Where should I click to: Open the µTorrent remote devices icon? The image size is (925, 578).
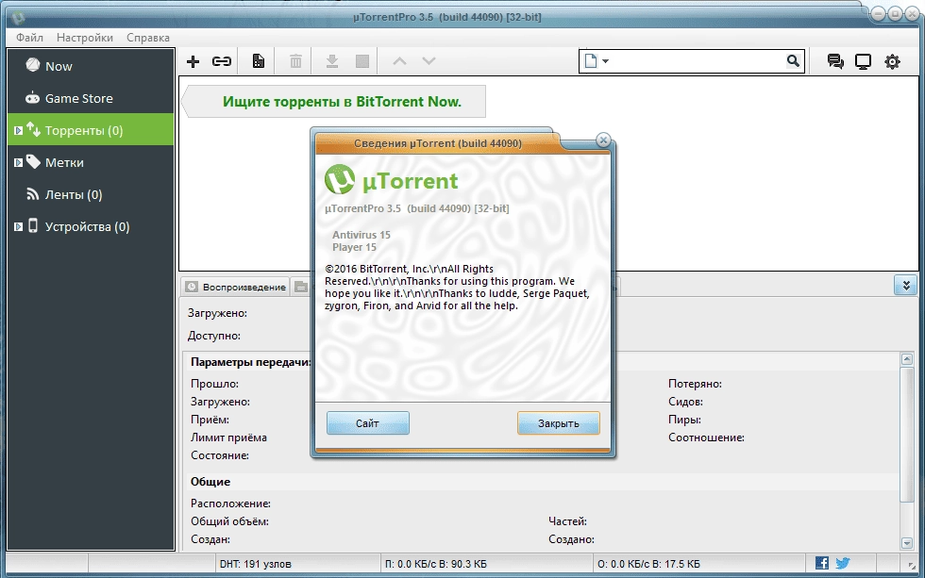click(863, 60)
